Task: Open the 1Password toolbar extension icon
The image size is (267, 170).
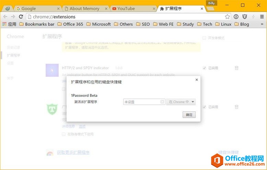Action: click(x=236, y=16)
